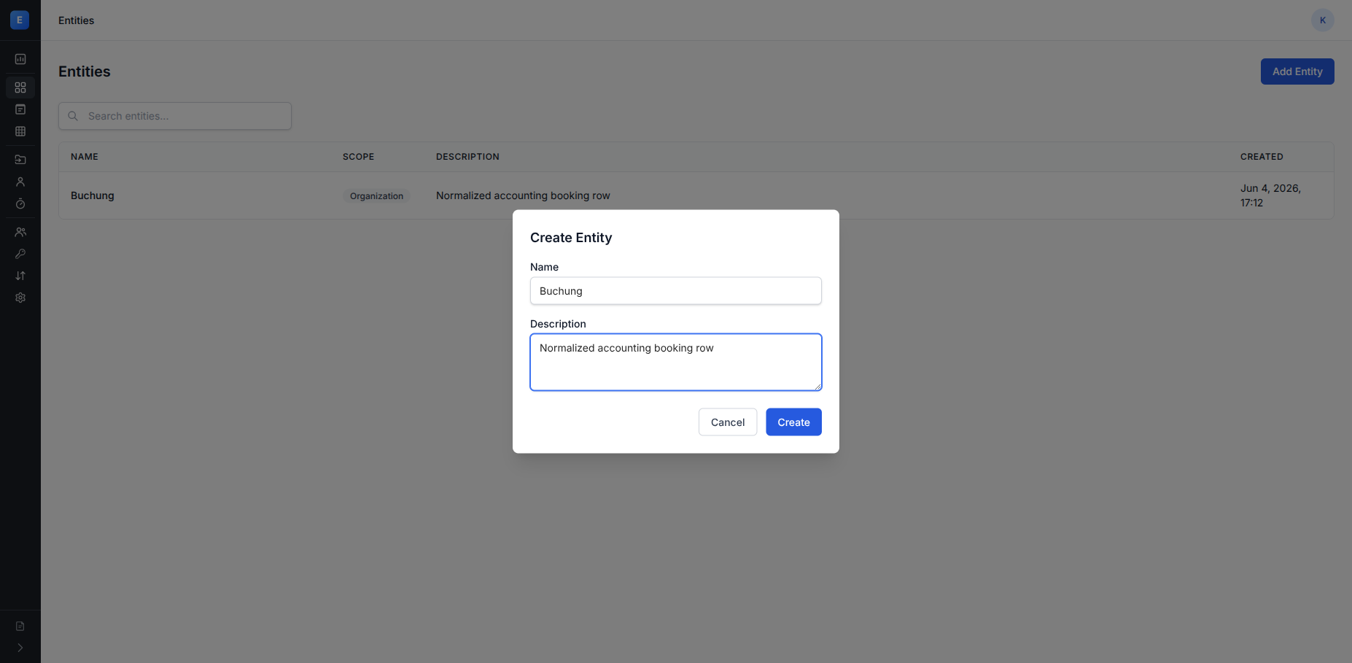The height and width of the screenshot is (663, 1352).
Task: Cancel the Create Entity dialog
Action: (x=728, y=422)
